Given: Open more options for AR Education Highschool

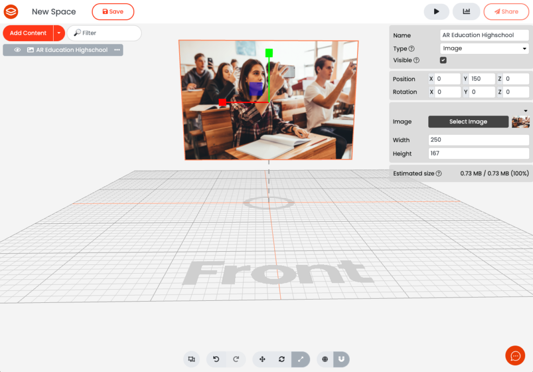Looking at the screenshot, I should 117,50.
